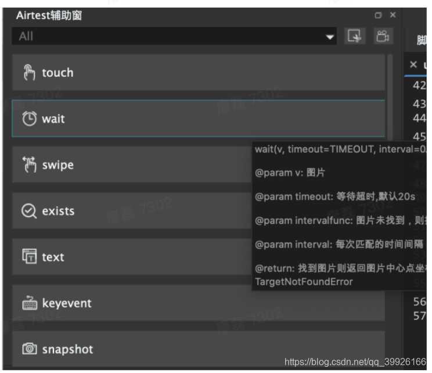
Task: Click the wait clock icon
Action: tap(29, 119)
